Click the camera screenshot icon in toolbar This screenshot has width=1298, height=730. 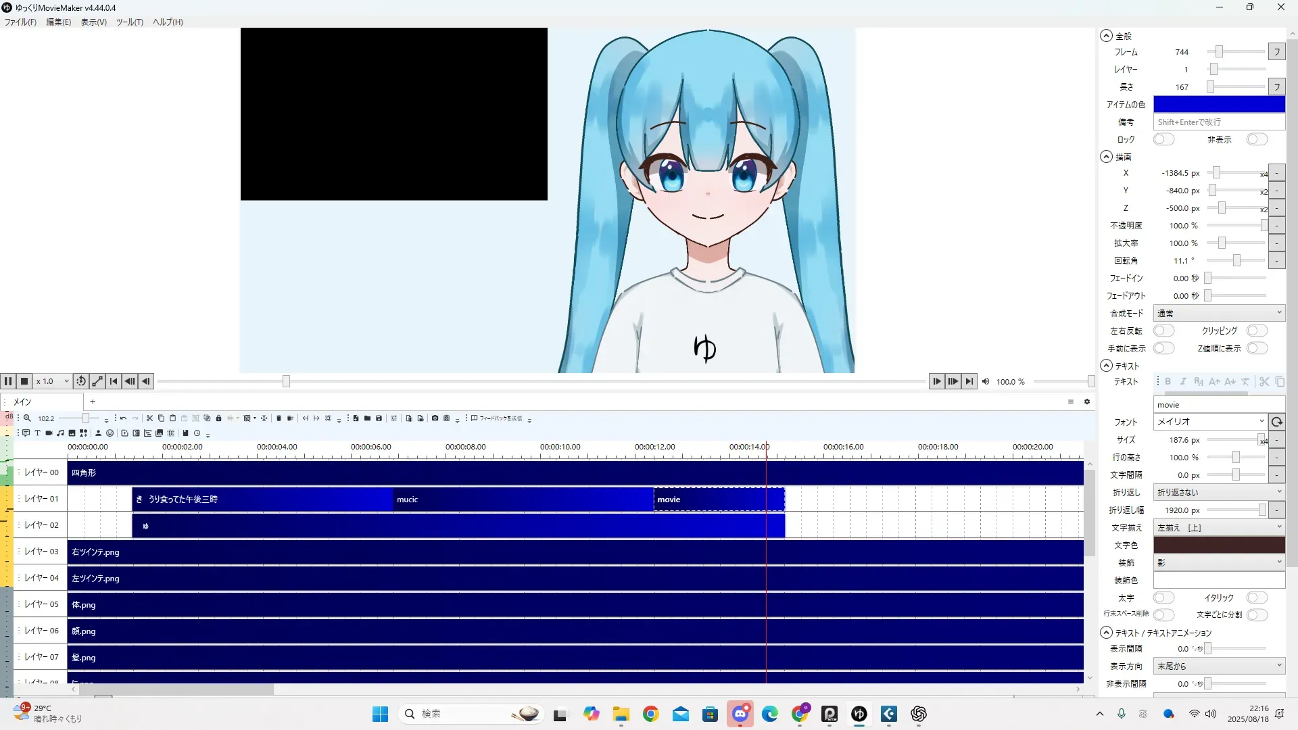[435, 418]
